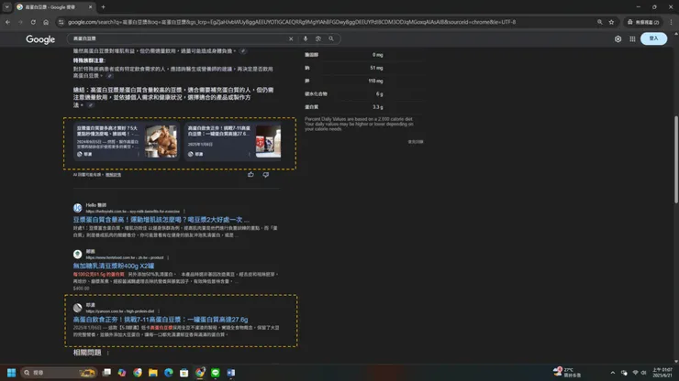Click the blue sign-in button

pyautogui.click(x=653, y=38)
